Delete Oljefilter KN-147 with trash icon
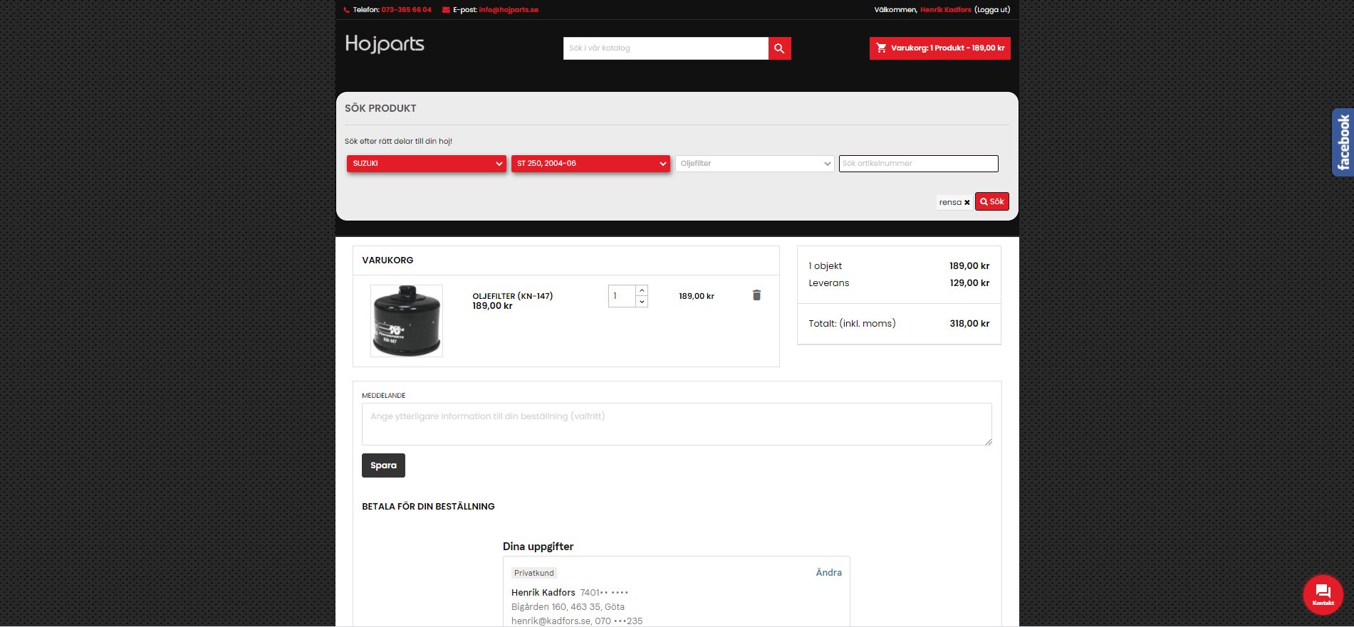 coord(756,295)
